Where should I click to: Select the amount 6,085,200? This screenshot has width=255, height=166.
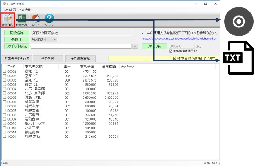coord(90,93)
